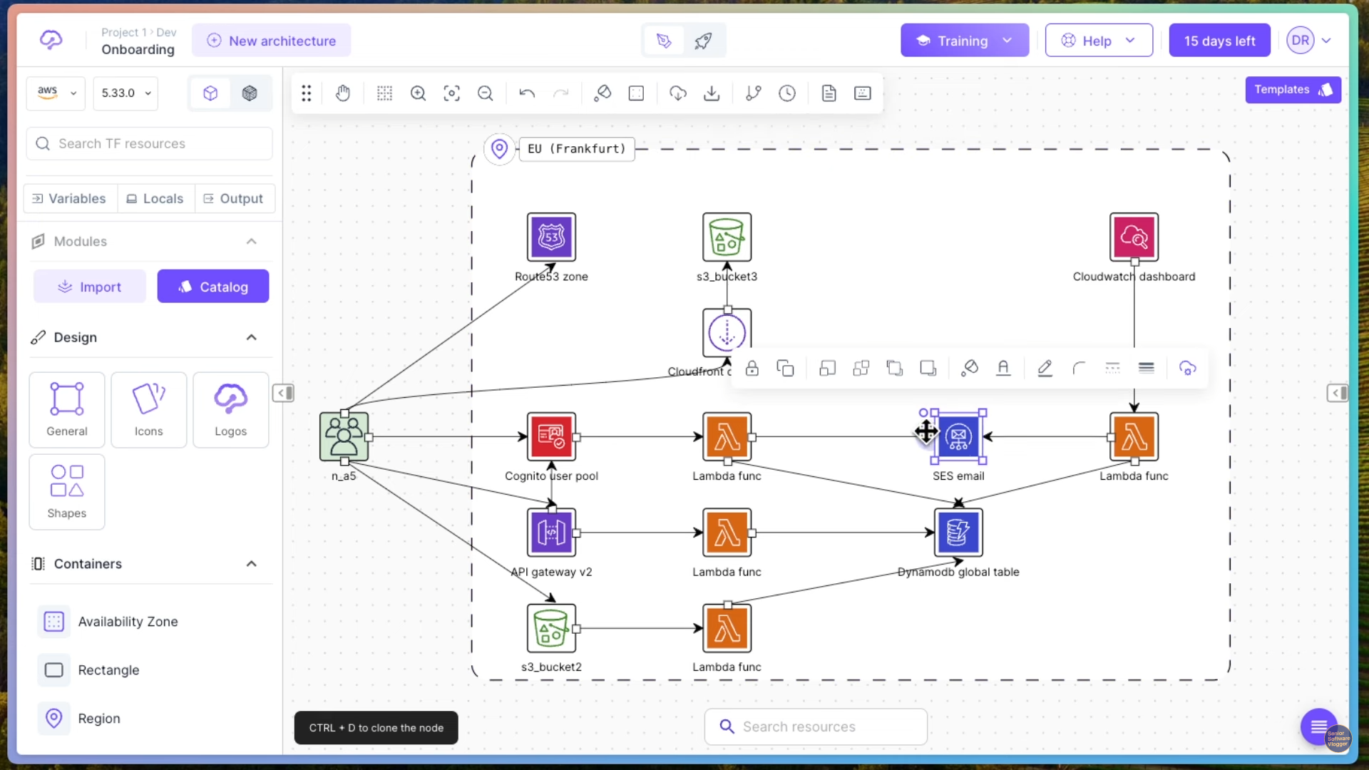Open the version history clock icon

pos(787,93)
